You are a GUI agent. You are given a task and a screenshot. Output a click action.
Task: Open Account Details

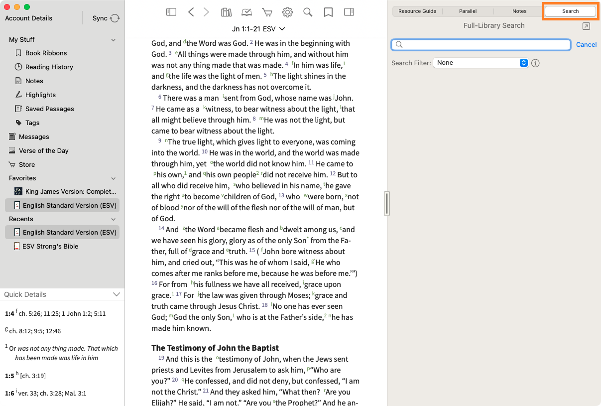(x=28, y=18)
